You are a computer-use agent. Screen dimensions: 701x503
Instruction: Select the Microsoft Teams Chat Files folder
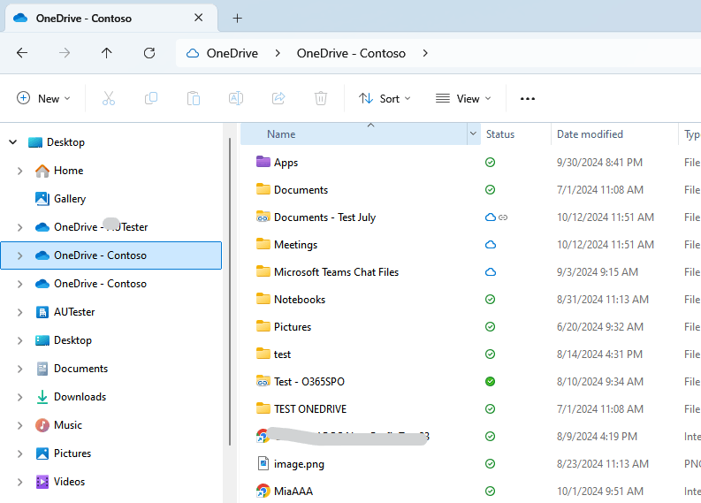point(336,272)
